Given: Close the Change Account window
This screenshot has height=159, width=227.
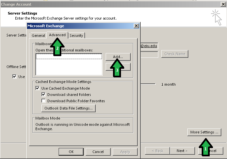Looking at the screenshot, I should (223, 4).
